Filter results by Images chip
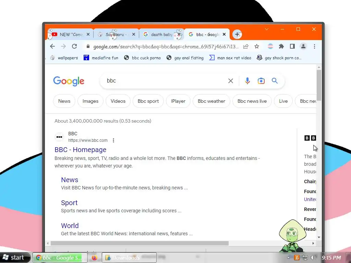This screenshot has width=351, height=263. point(90,101)
